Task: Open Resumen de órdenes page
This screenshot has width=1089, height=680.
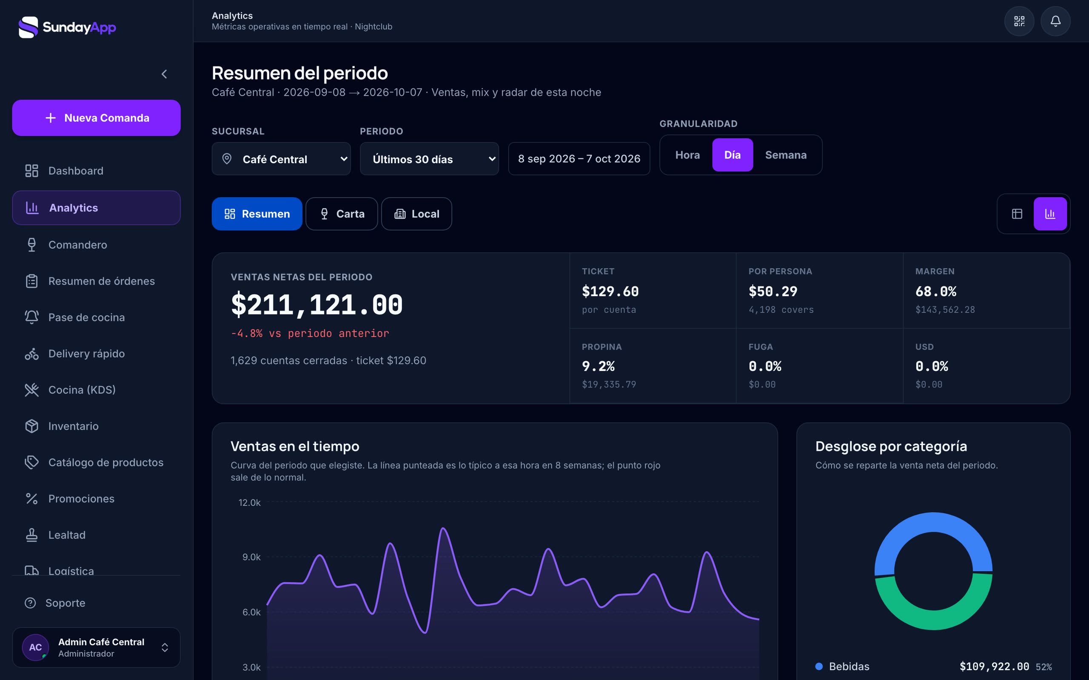Action: click(x=96, y=281)
